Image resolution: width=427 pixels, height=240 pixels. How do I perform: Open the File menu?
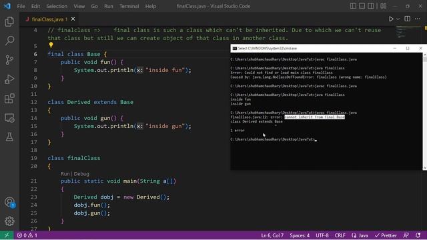pos(21,6)
